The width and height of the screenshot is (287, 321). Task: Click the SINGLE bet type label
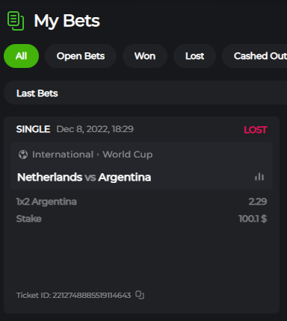click(x=33, y=129)
